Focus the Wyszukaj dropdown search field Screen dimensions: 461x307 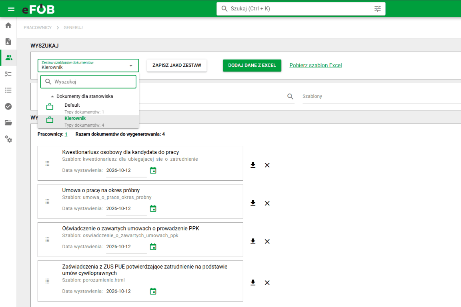(x=88, y=82)
